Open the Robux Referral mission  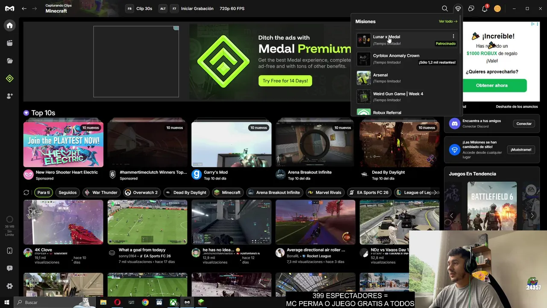click(406, 112)
